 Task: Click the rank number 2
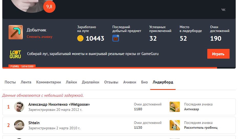click(x=8, y=125)
